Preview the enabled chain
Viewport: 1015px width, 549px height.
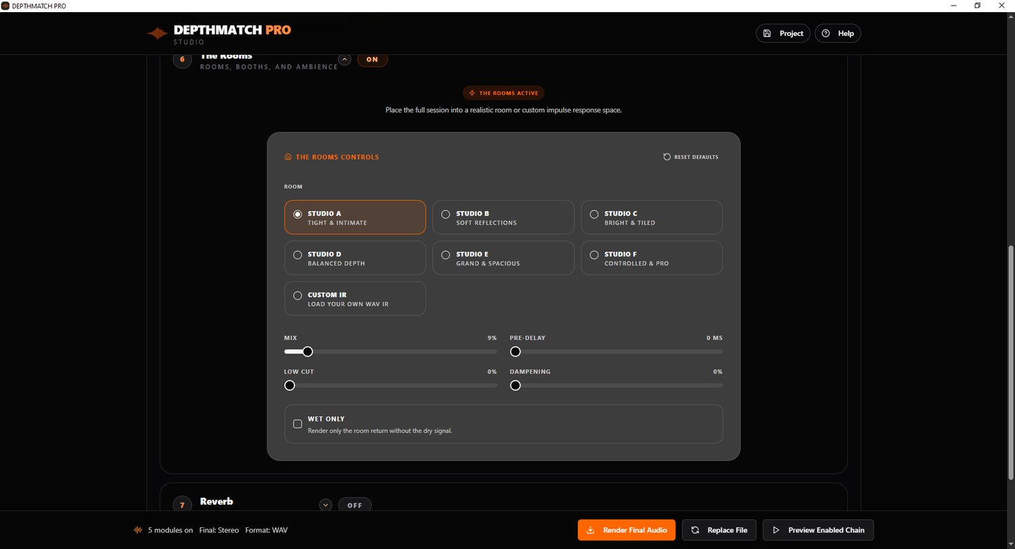[818, 530]
